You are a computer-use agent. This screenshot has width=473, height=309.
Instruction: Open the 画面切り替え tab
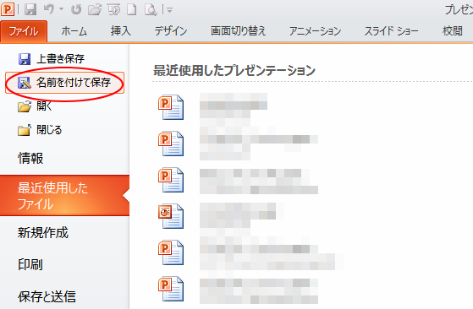(x=238, y=31)
